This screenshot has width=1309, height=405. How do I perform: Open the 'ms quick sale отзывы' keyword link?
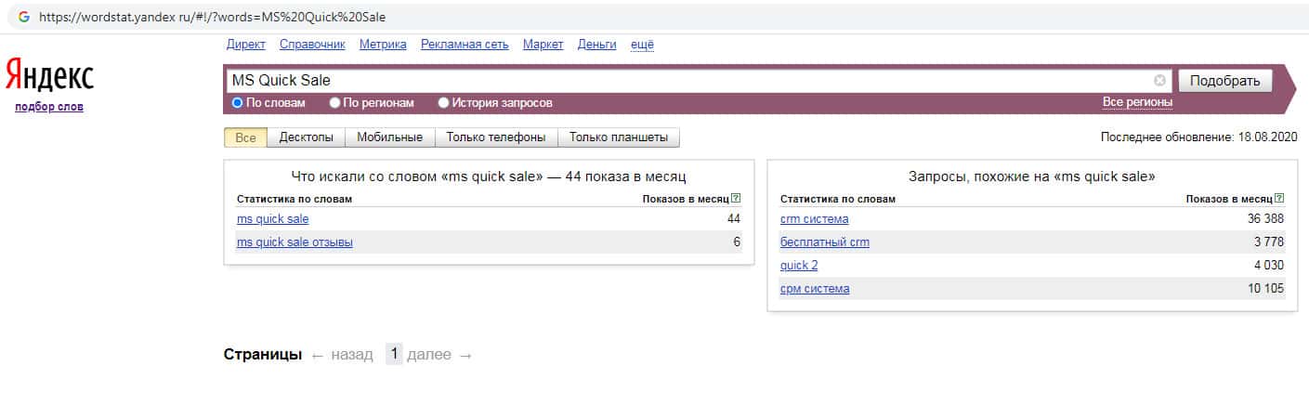(295, 242)
